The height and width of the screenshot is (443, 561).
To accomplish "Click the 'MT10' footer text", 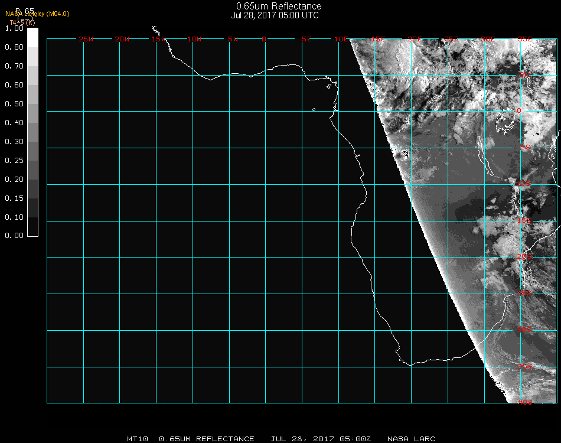I will [x=138, y=439].
